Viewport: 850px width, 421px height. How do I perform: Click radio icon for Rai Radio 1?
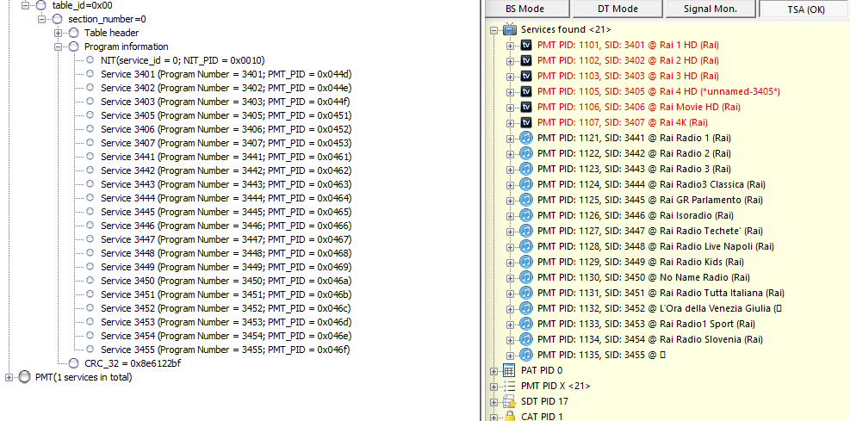click(x=526, y=138)
